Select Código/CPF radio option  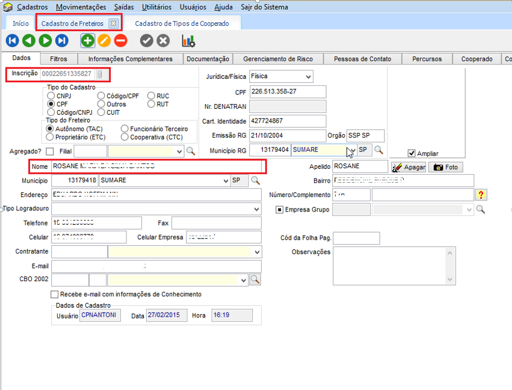click(x=101, y=96)
